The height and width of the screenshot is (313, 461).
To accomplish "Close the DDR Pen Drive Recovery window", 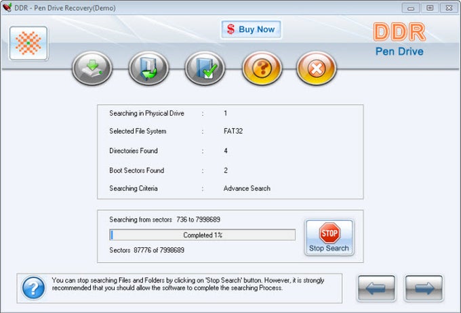I will tap(449, 8).
